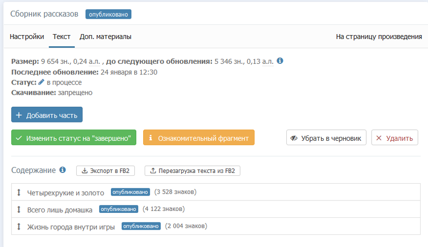Click reorder arrow for Всего лишь домашка
This screenshot has width=428, height=247.
pyautogui.click(x=19, y=209)
